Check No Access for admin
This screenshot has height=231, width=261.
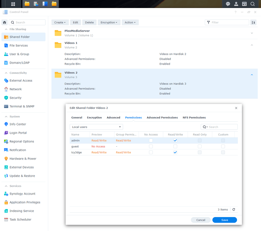coord(151,140)
